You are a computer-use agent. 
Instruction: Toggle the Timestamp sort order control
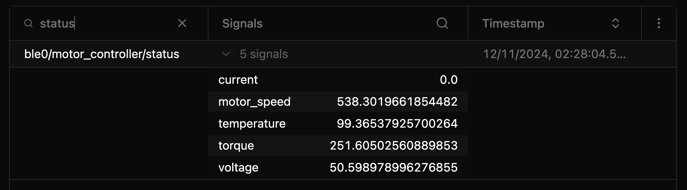coord(616,24)
